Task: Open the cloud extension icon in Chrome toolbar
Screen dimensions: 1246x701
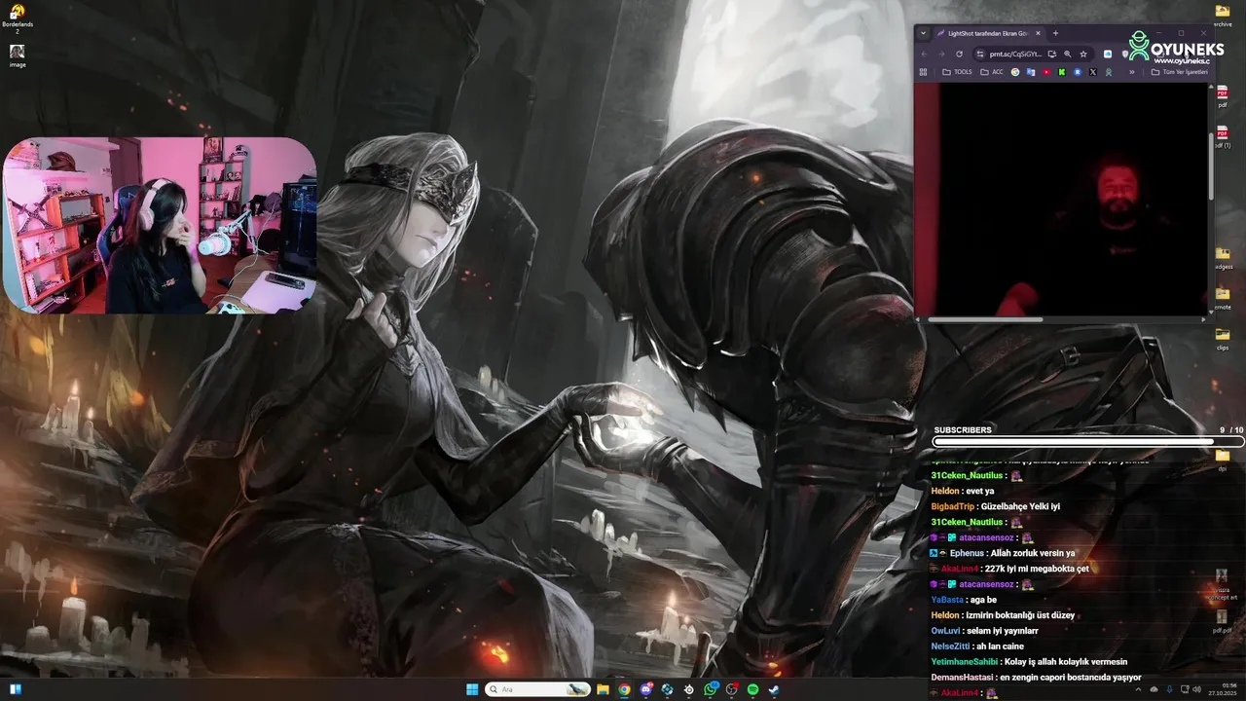Action: 1108,54
